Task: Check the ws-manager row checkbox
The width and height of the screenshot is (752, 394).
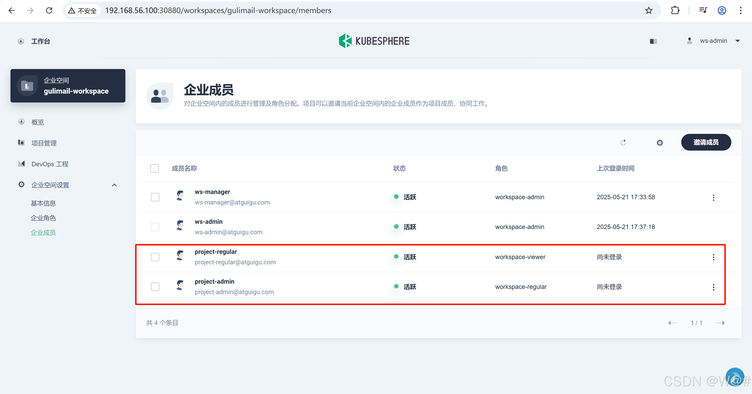Action: (x=155, y=197)
